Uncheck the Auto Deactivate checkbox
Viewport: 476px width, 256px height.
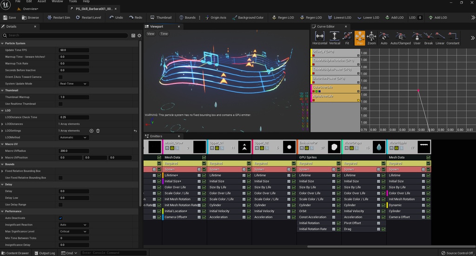pyautogui.click(x=60, y=218)
